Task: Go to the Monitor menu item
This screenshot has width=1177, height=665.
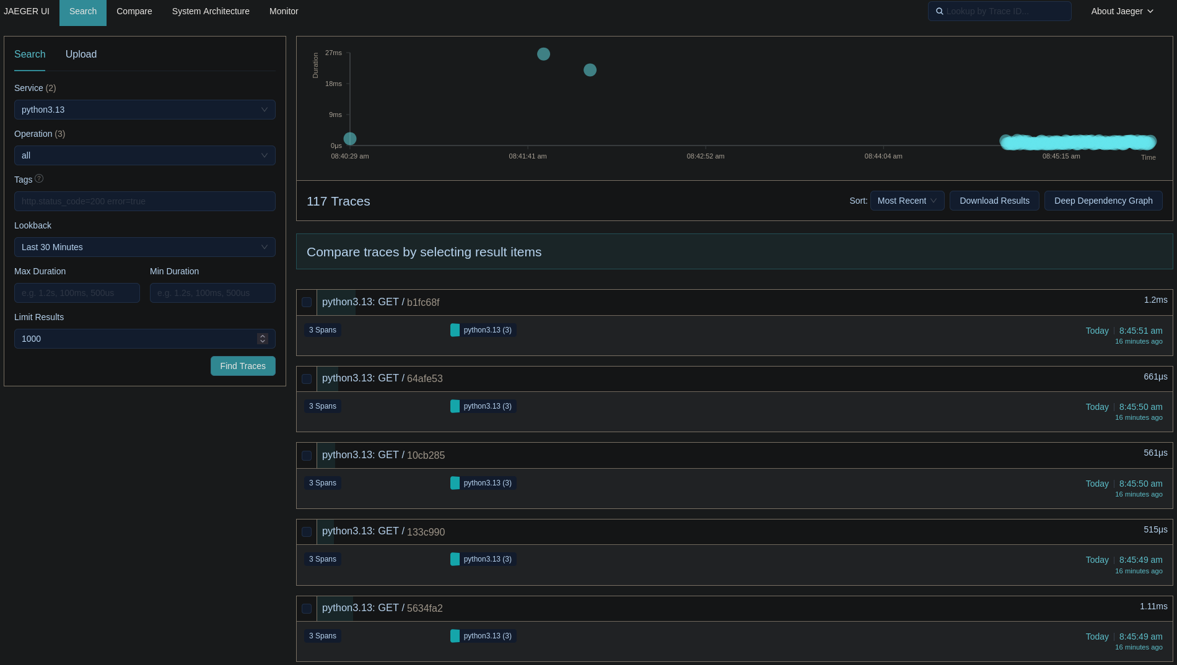Action: point(284,11)
